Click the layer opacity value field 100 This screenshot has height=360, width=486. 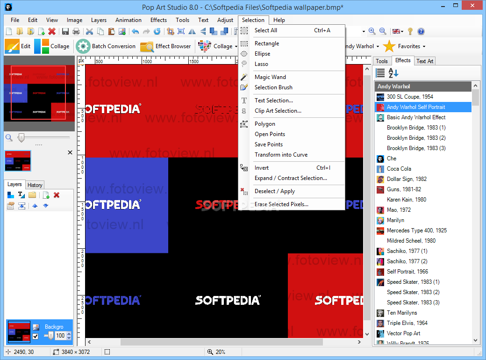tap(60, 336)
